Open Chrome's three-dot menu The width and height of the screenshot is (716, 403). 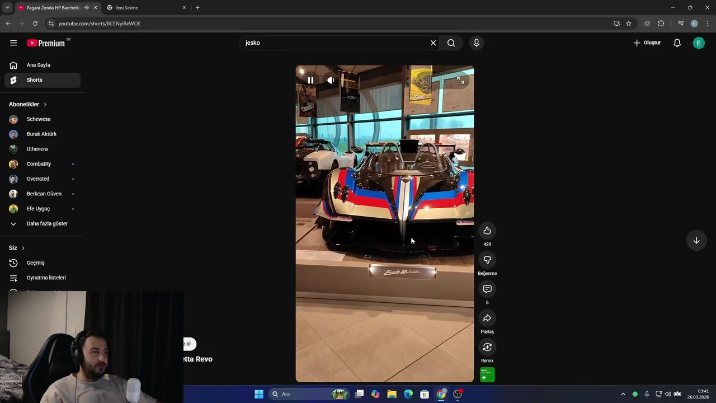708,24
